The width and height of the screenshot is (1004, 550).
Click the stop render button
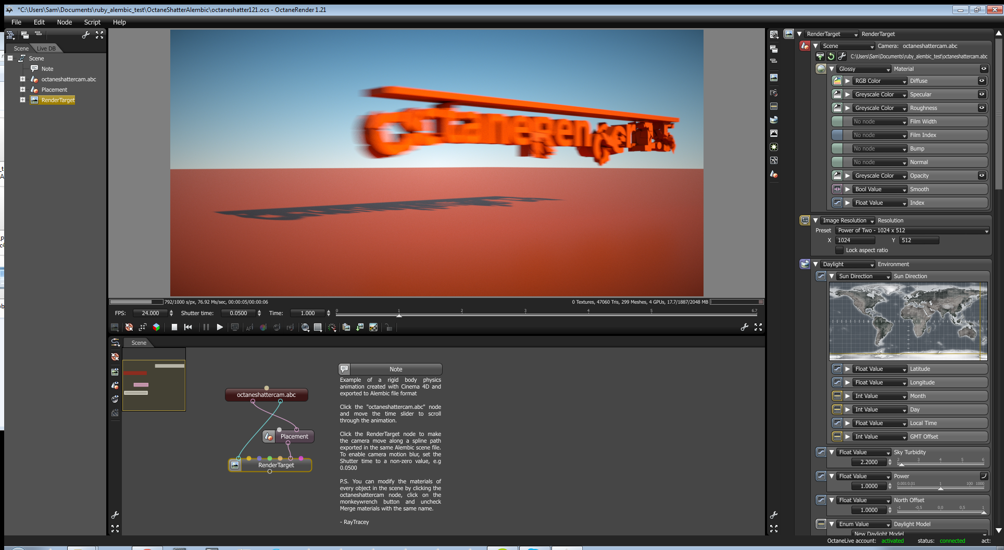click(x=174, y=327)
